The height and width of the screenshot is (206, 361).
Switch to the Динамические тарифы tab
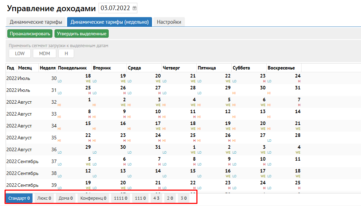[x=36, y=22]
